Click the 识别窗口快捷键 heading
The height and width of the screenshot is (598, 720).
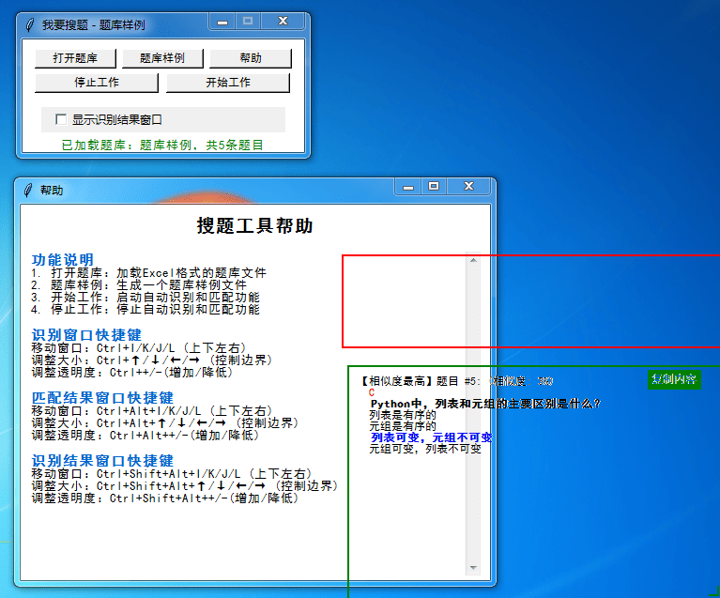click(86, 335)
